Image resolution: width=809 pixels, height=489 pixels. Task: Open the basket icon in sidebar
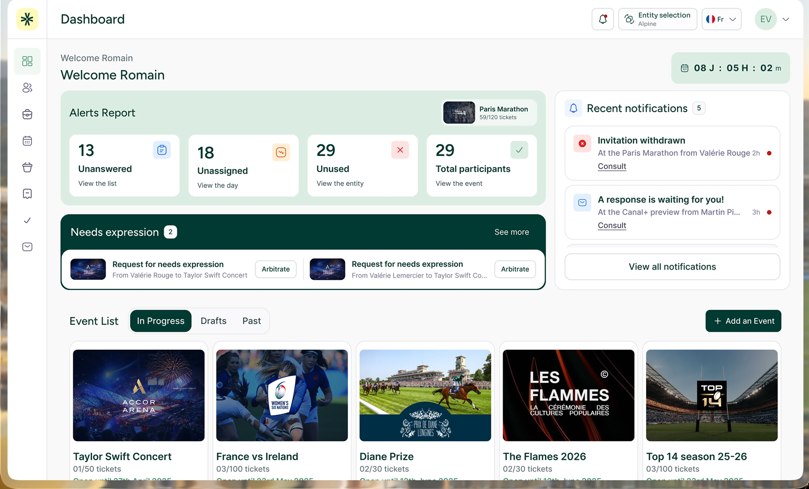tap(27, 167)
